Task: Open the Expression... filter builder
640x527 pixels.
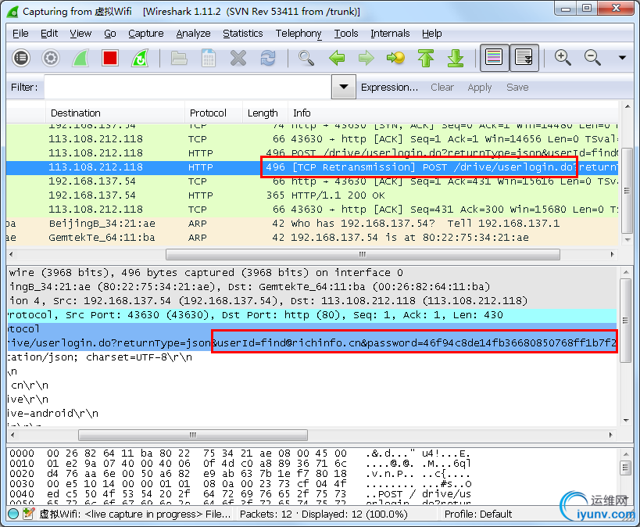Action: (389, 88)
